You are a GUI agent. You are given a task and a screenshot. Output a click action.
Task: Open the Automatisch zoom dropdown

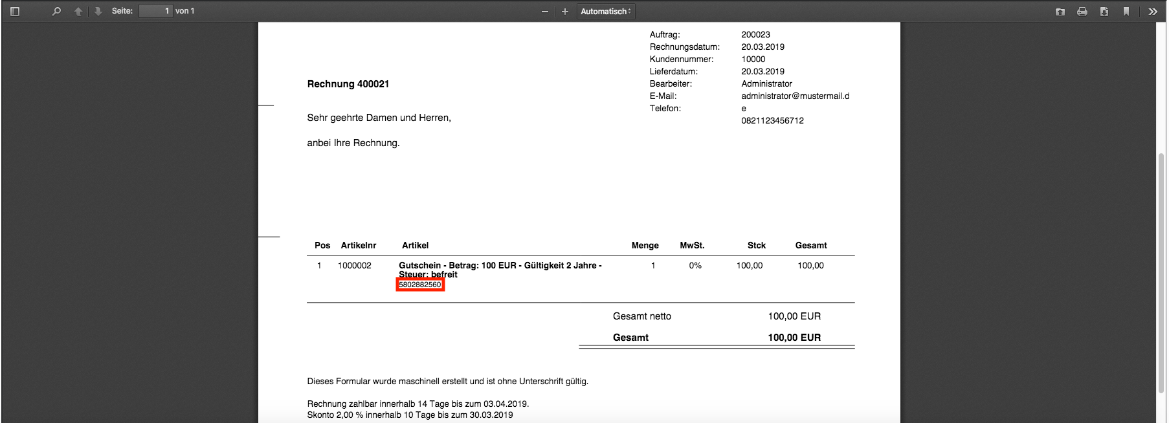pyautogui.click(x=605, y=12)
